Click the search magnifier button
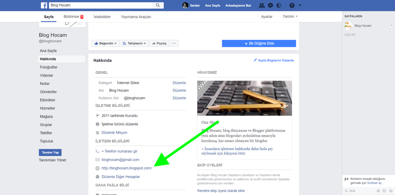This screenshot has width=395, height=195. click(158, 5)
